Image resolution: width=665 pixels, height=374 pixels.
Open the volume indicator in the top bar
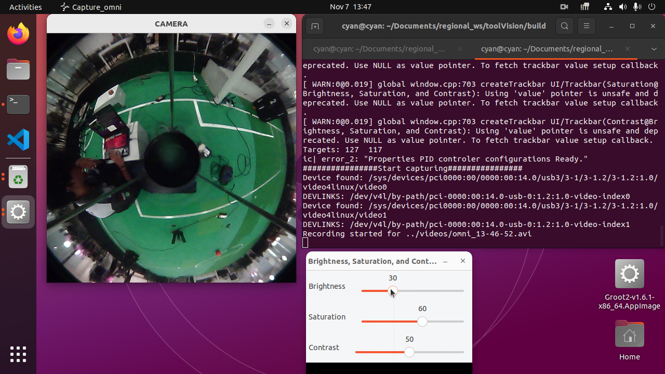(623, 7)
